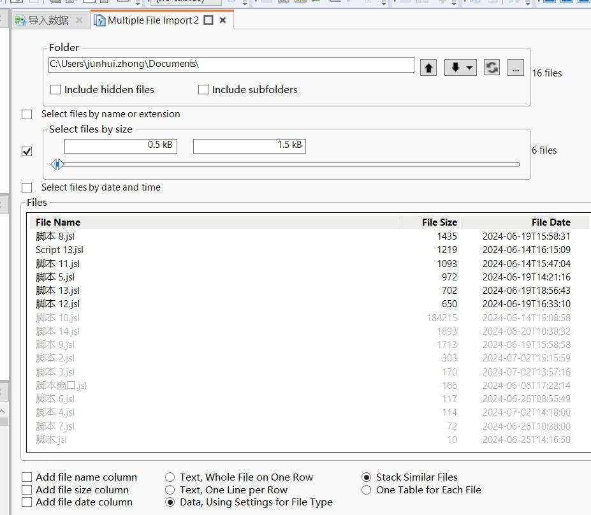Select file 脚本 5.jsl

55,277
